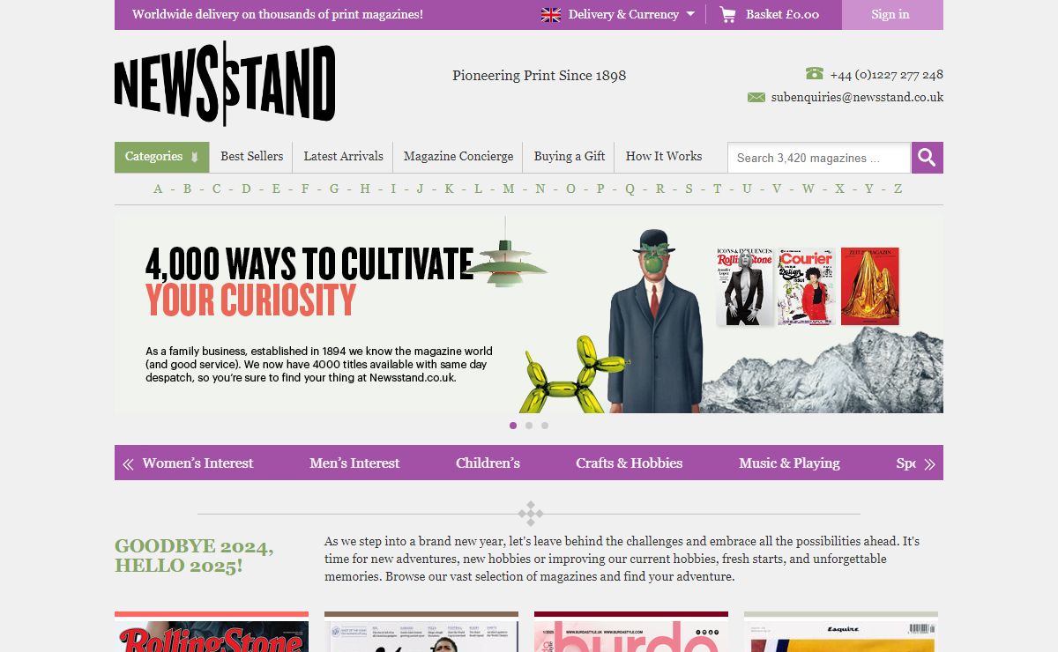Select Crafts & Hobbies category tab
The width and height of the screenshot is (1058, 652).
point(630,463)
